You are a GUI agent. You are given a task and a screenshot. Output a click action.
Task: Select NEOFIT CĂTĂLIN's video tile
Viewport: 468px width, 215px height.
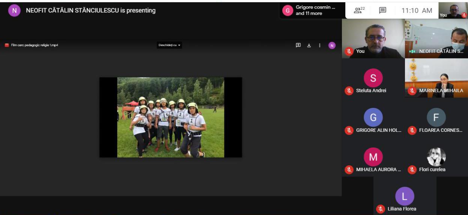pos(436,39)
